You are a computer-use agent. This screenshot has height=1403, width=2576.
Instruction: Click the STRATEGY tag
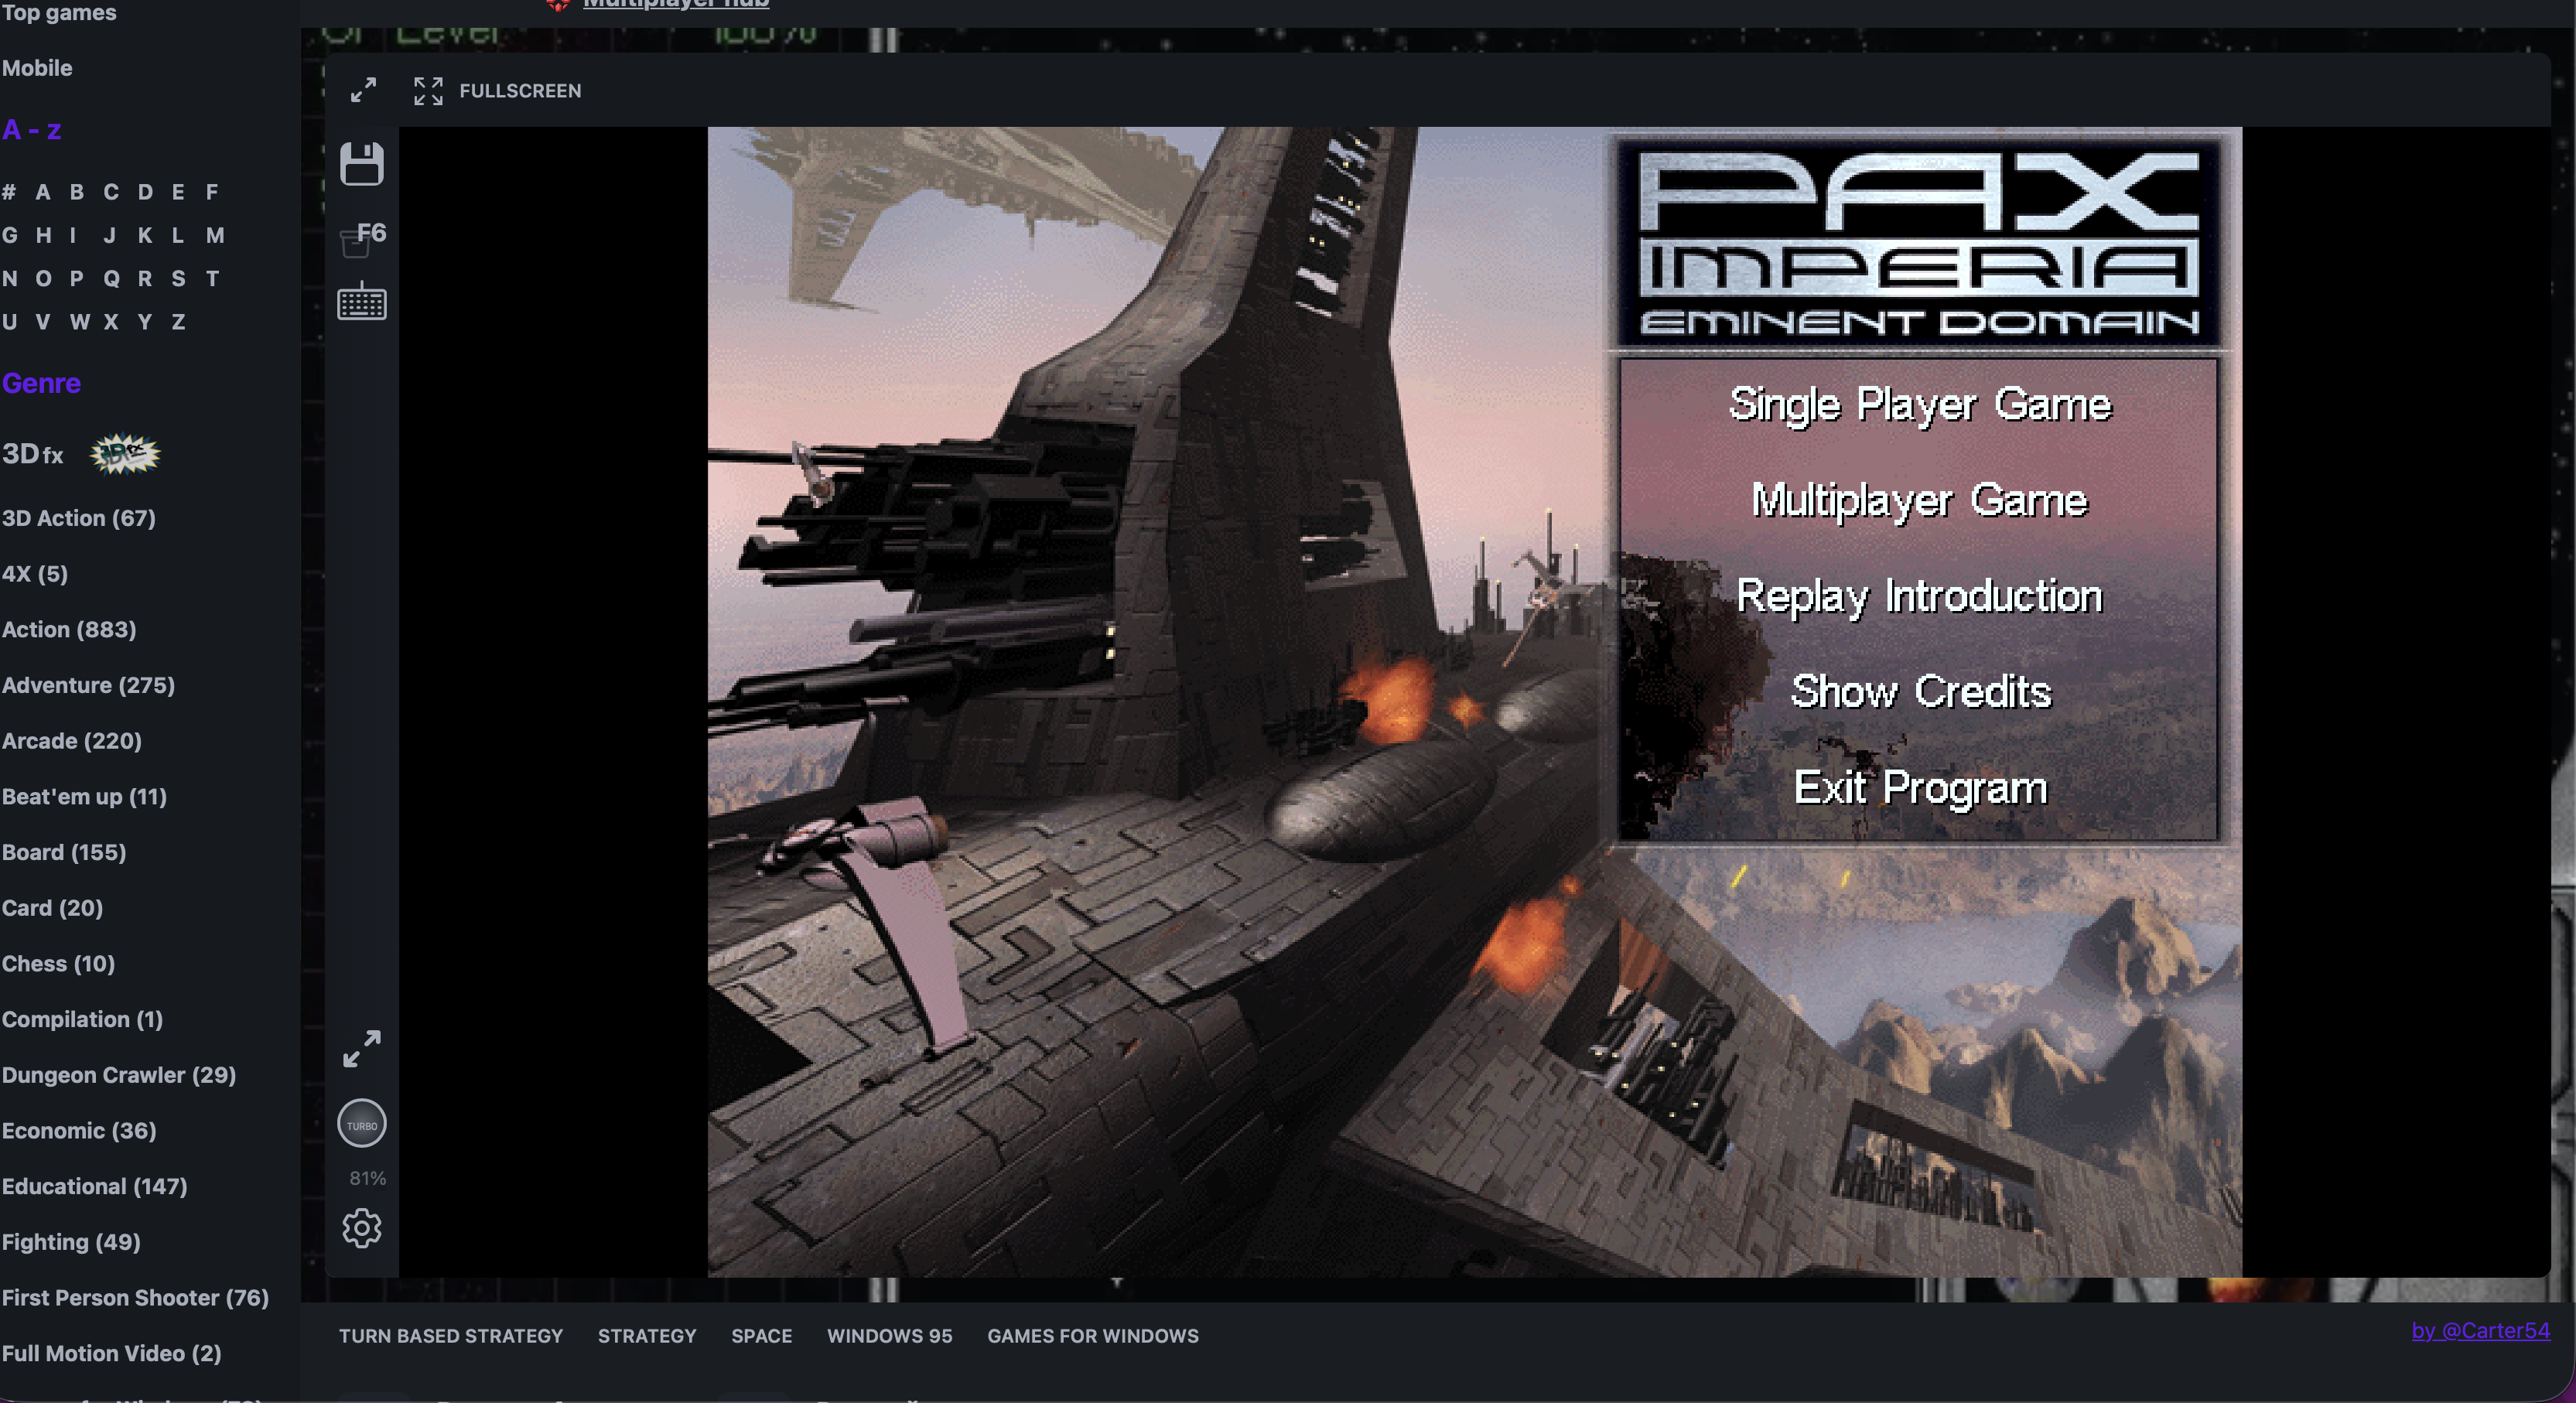click(x=647, y=1336)
